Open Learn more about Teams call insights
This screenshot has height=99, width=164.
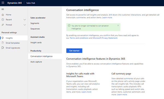click(87, 92)
